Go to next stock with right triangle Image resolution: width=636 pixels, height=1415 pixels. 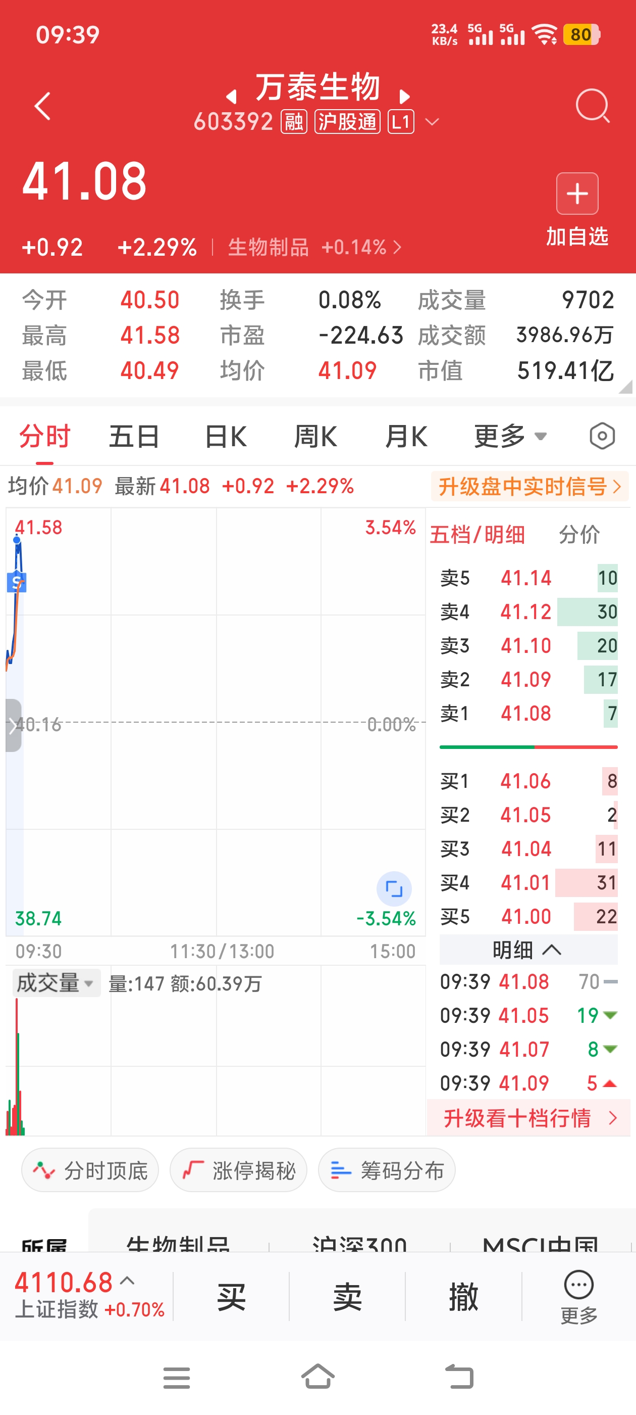click(404, 97)
